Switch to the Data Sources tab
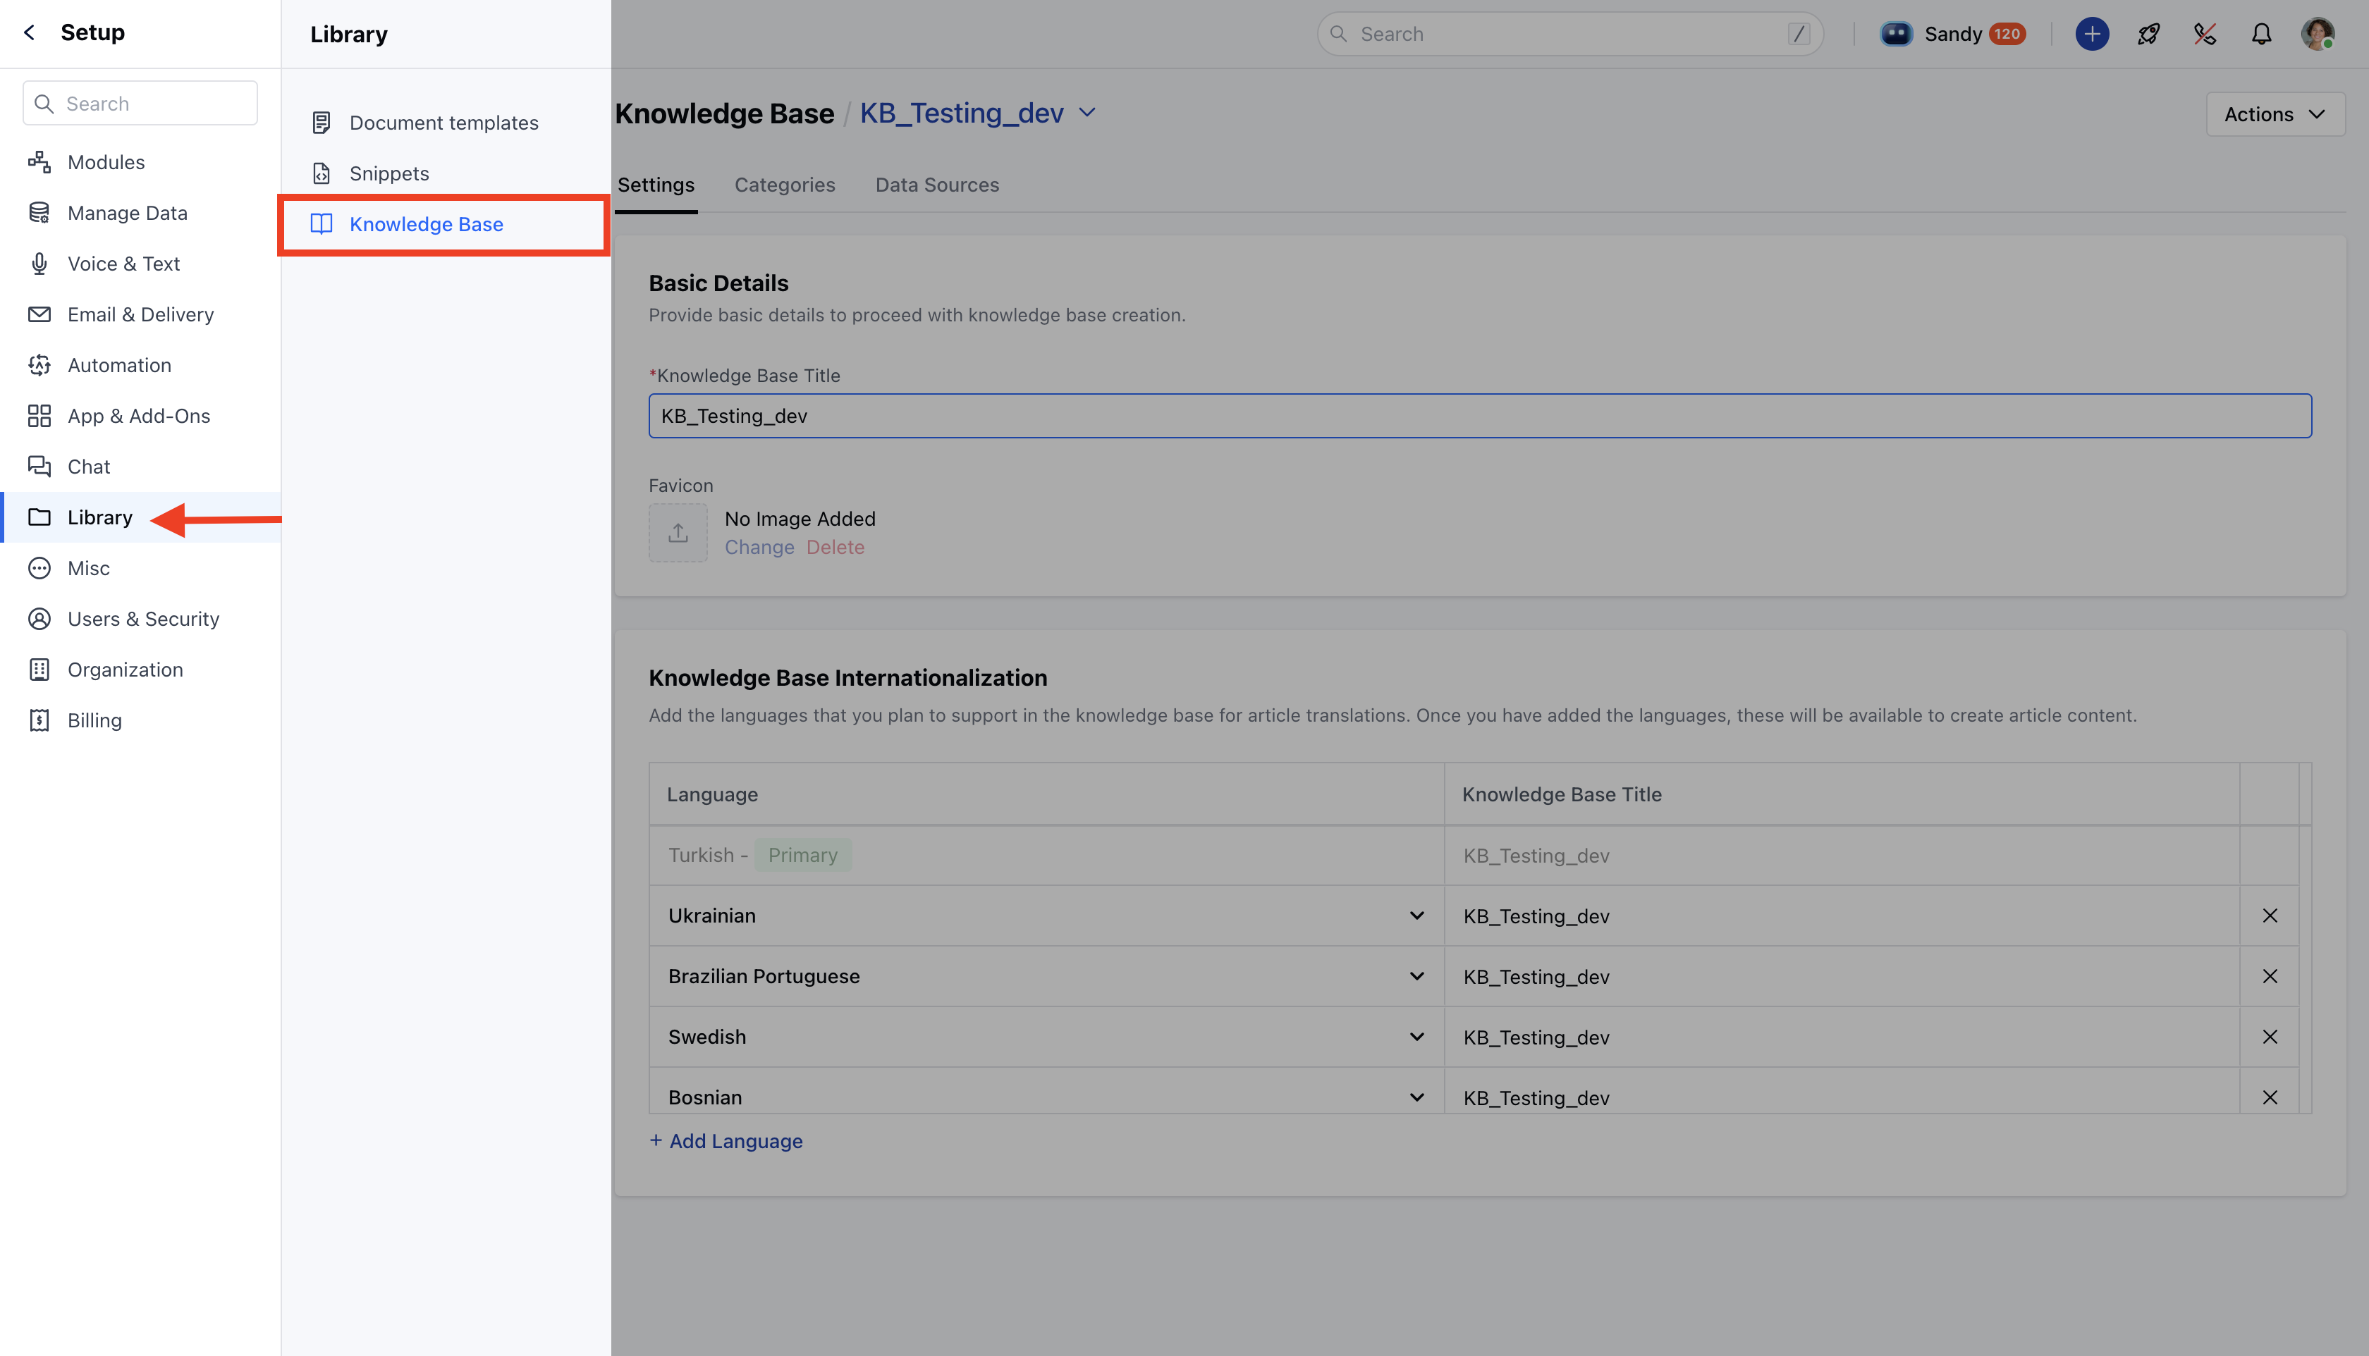This screenshot has width=2369, height=1356. click(936, 185)
